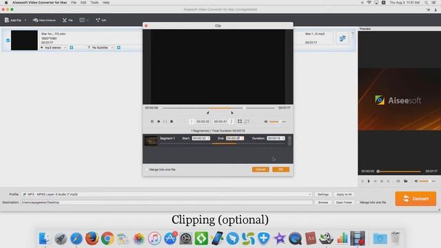This screenshot has width=441, height=248.
Task: Click next frame button in Clip dialog
Action: [x=165, y=121]
